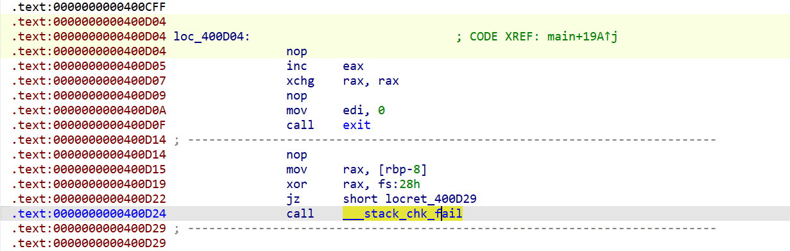Click address .text:0000000000400D05
Image resolution: width=790 pixels, height=251 pixels.
(x=89, y=66)
